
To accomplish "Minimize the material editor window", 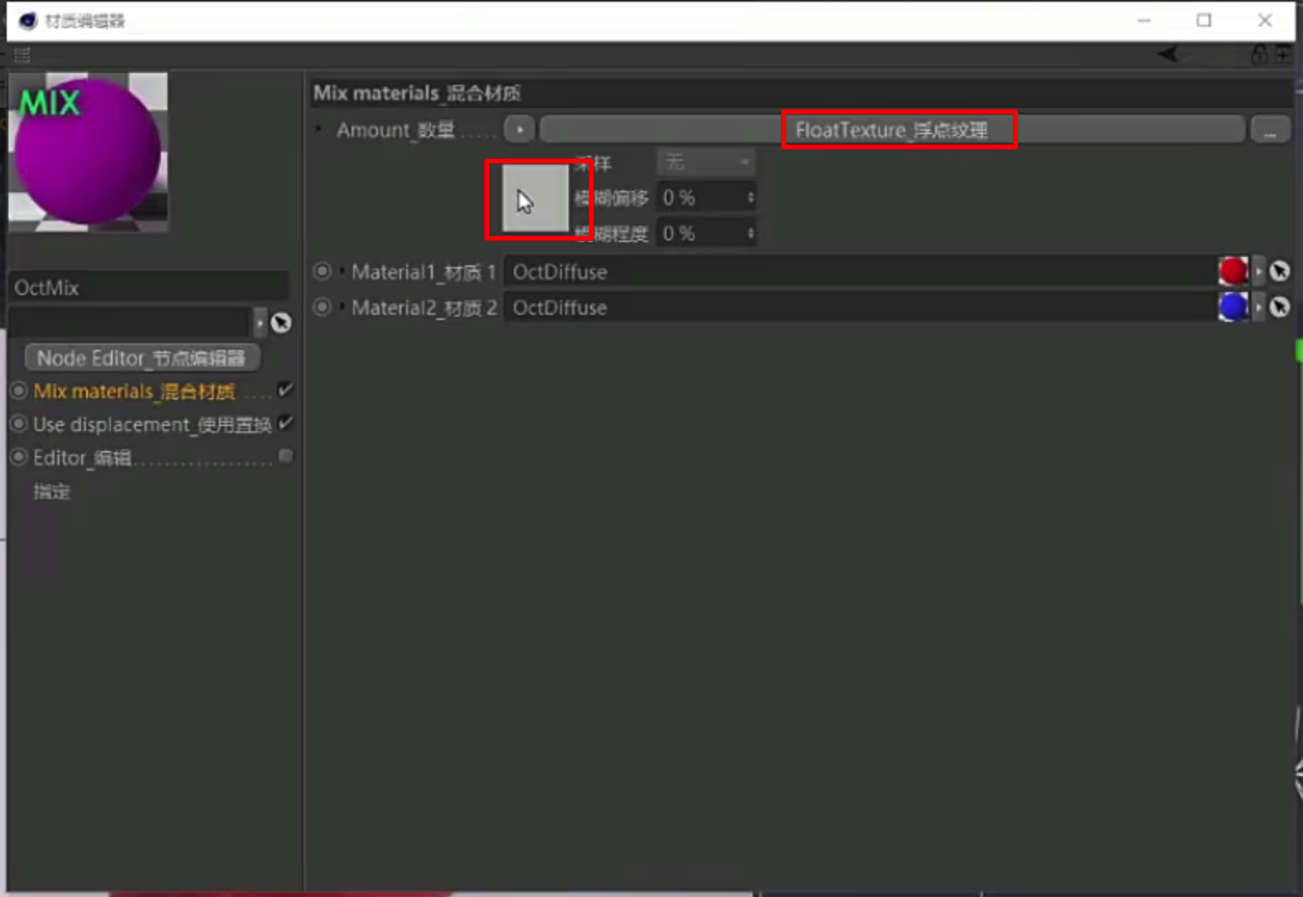I will [1144, 21].
